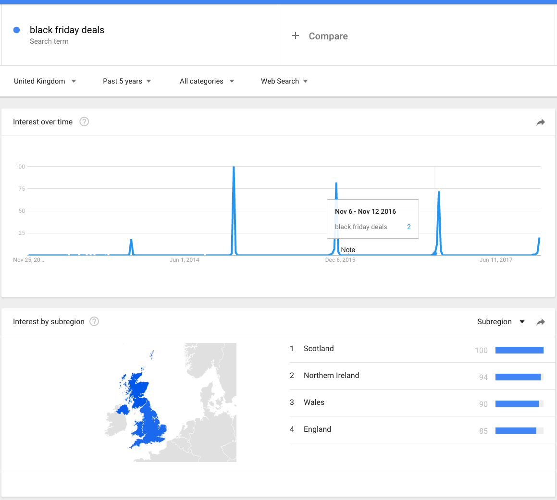Expand the All categories dropdown
Viewport: 557px width, 500px height.
coord(207,81)
